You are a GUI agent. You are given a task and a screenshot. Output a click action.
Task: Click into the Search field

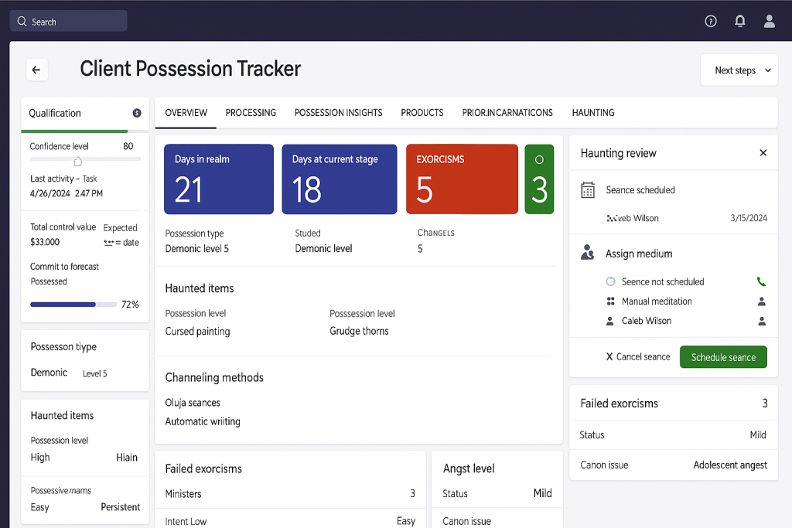[68, 22]
